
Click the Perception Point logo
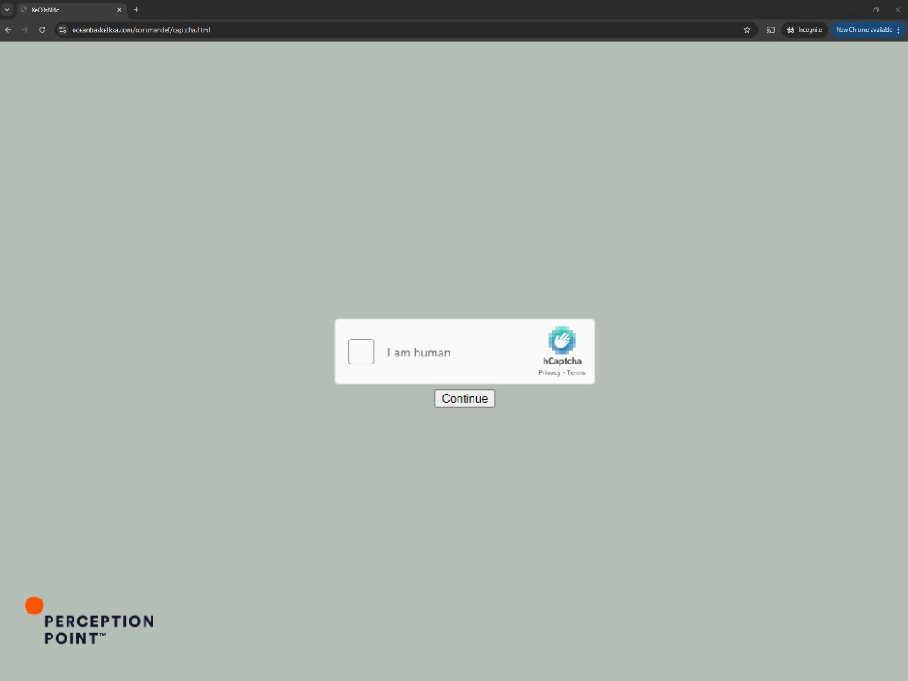click(89, 621)
